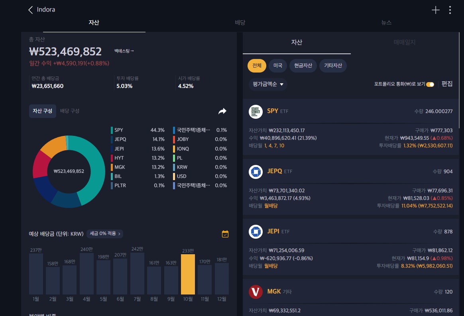
Task: Click the 편집 edit button
Action: tap(447, 84)
